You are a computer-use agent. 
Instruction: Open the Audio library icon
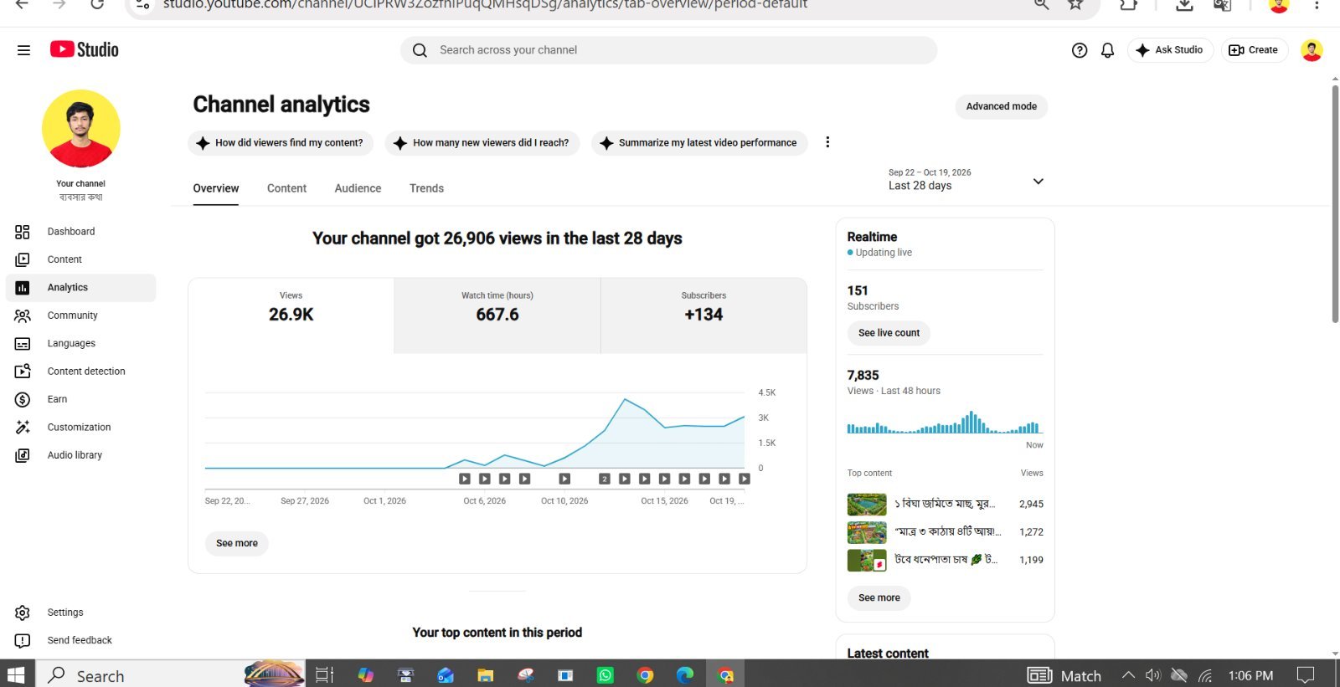pos(23,455)
